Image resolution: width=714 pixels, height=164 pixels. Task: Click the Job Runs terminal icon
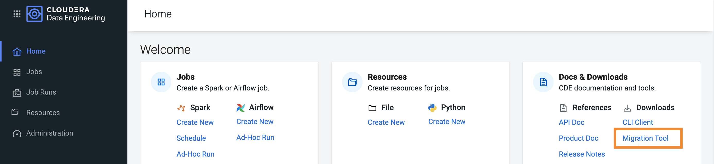[x=17, y=93]
